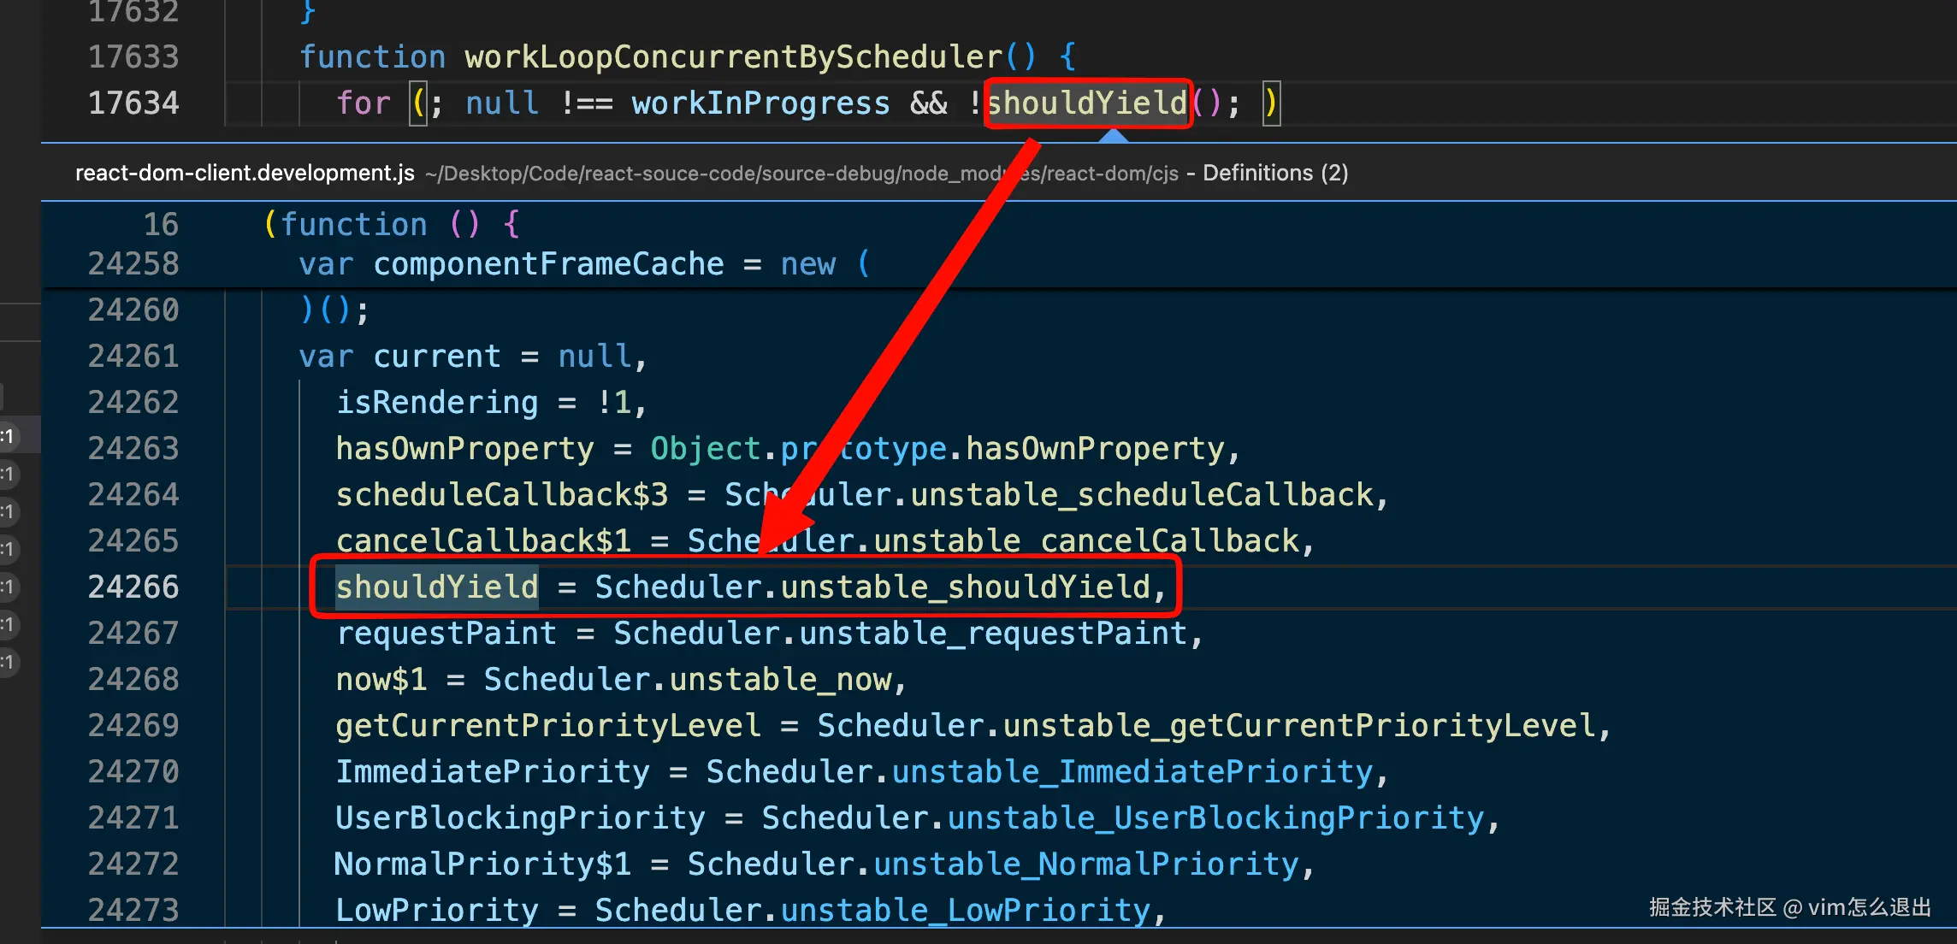Viewport: 1957px width, 944px height.
Task: Click Scheduler.unstable_shouldYield expression
Action: [x=872, y=587]
